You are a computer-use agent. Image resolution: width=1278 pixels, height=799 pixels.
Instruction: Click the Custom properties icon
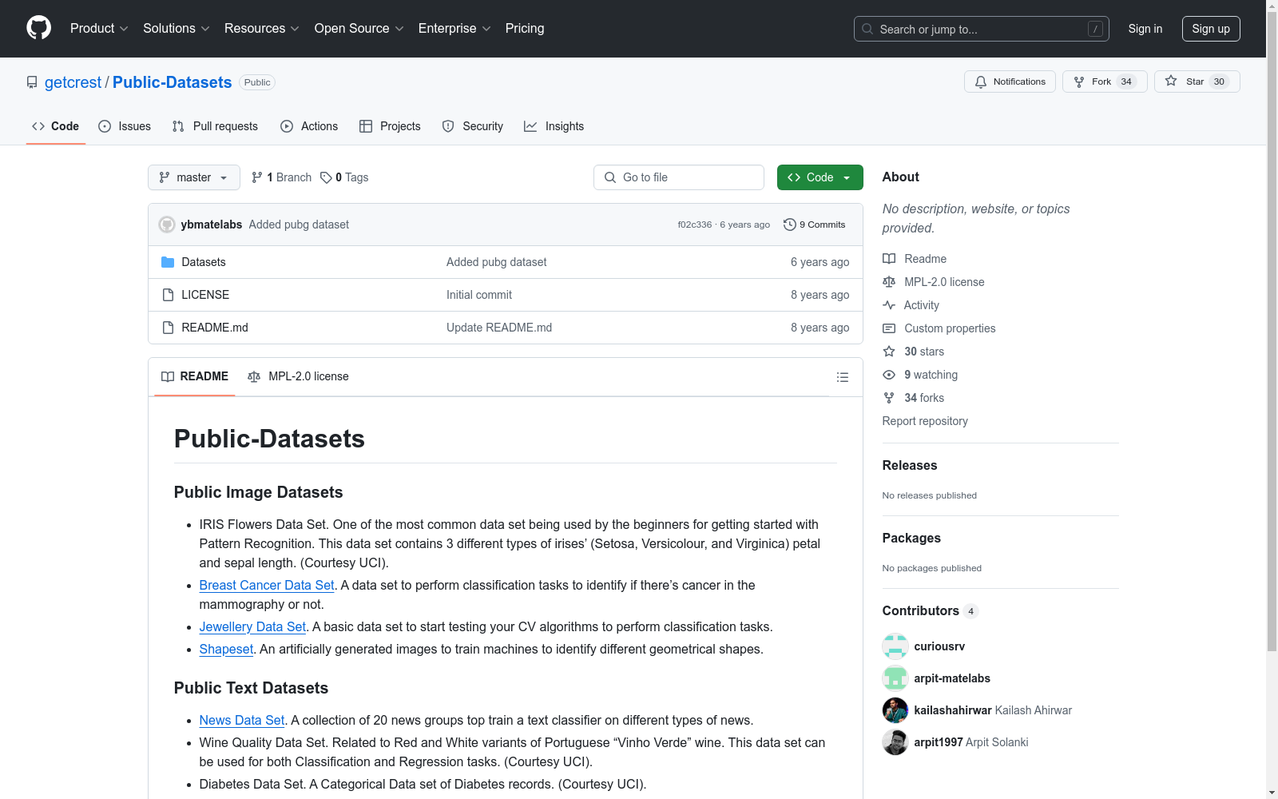(x=889, y=328)
